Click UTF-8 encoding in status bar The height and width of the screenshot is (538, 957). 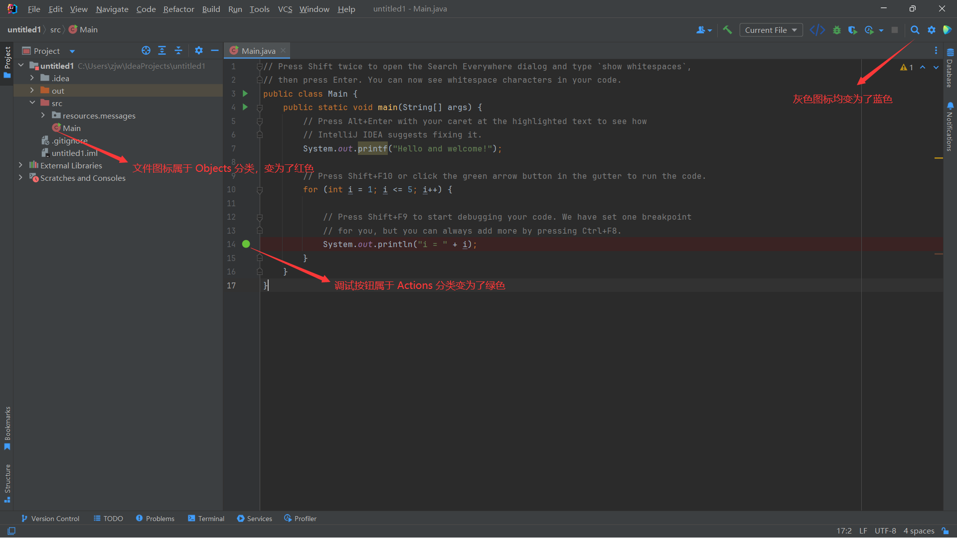click(885, 531)
